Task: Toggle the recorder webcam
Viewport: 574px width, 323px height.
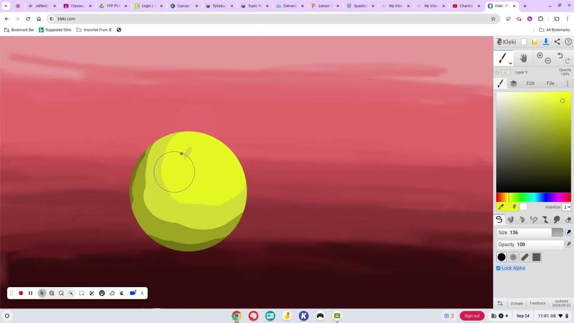Action: pyautogui.click(x=133, y=293)
